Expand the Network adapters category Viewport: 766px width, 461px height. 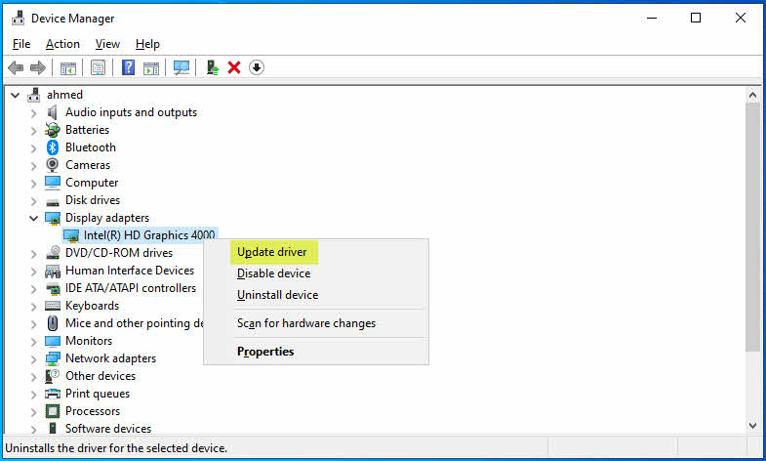coord(33,359)
